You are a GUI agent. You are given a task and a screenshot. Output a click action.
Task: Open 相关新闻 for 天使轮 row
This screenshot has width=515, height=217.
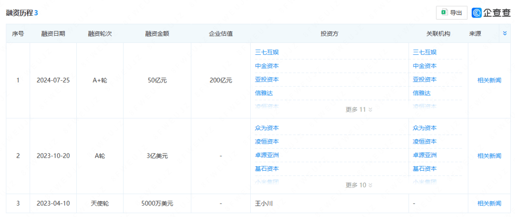489,204
